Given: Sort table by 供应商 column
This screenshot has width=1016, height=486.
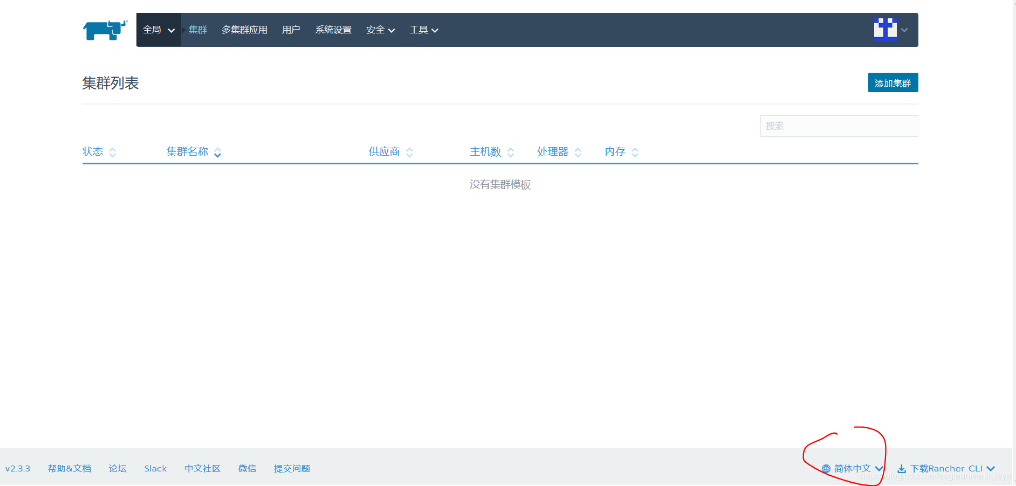Looking at the screenshot, I should point(390,152).
